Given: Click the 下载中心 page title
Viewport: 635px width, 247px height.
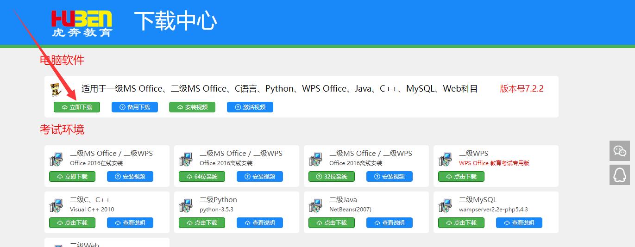Looking at the screenshot, I should (176, 21).
